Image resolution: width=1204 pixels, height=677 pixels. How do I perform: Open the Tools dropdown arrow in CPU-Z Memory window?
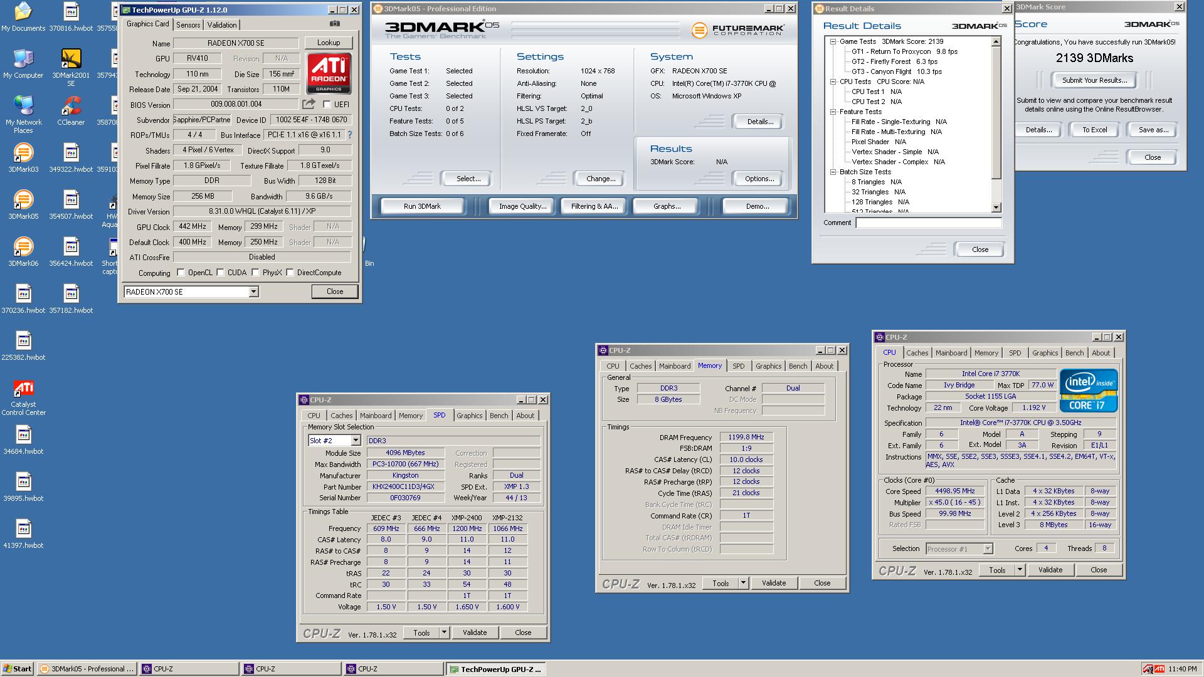(743, 583)
